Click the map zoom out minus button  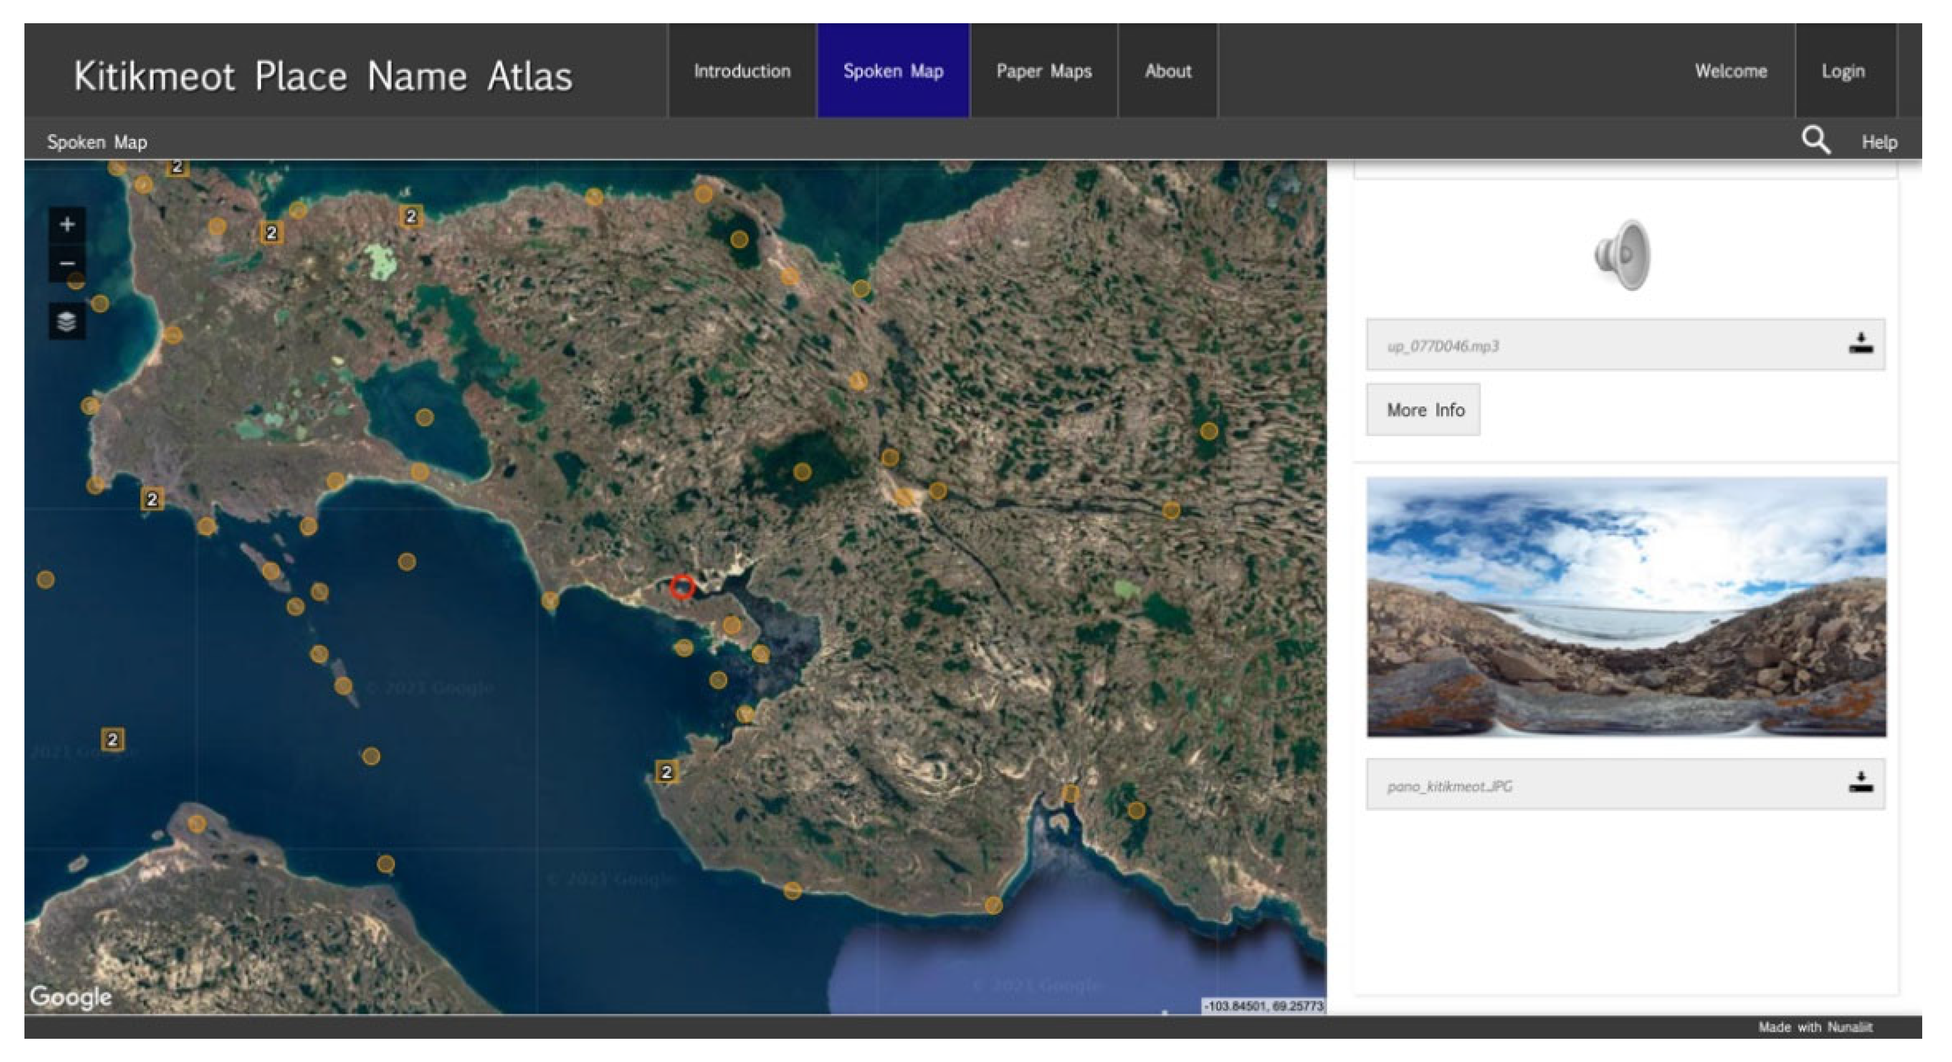click(x=67, y=264)
